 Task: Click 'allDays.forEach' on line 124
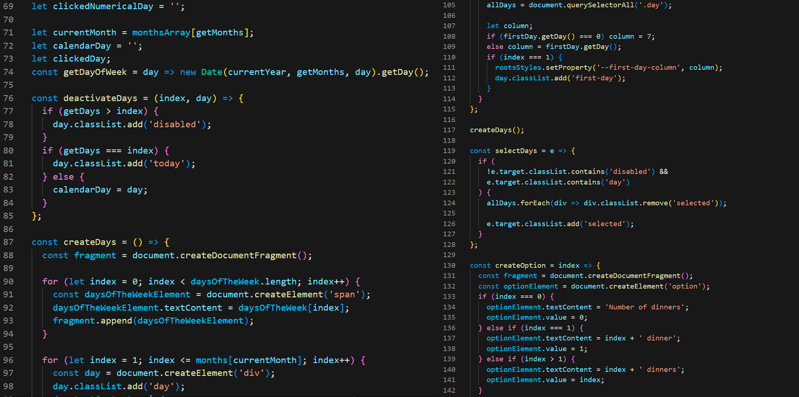518,203
